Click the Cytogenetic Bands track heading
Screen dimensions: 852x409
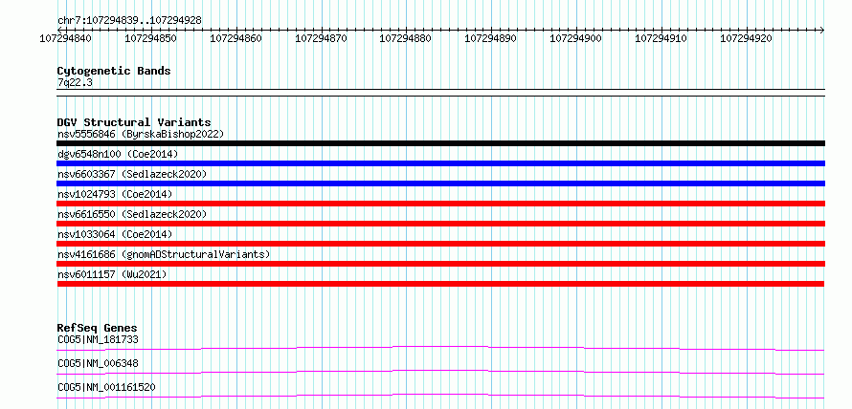pos(114,71)
